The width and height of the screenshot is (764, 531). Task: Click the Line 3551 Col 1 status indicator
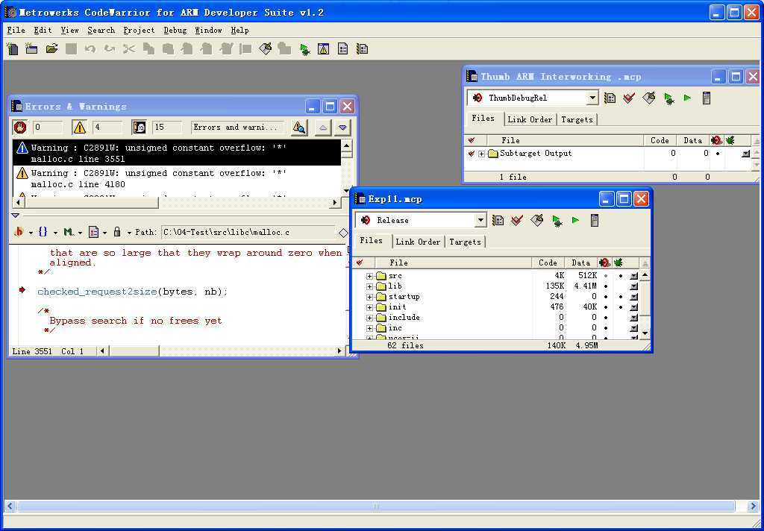coord(48,351)
